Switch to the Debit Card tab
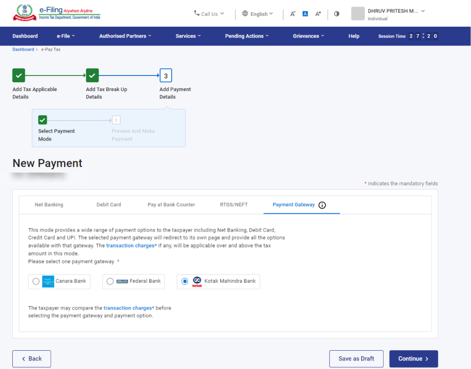The image size is (471, 369). [109, 204]
